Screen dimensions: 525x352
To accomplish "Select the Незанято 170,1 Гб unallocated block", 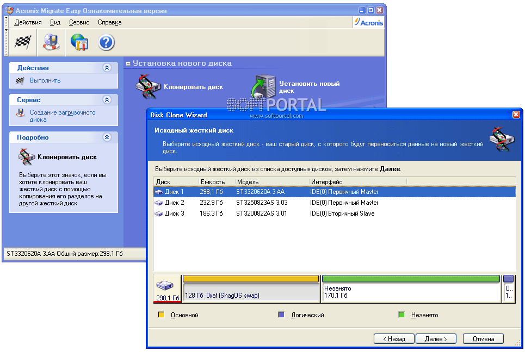I will pos(411,289).
